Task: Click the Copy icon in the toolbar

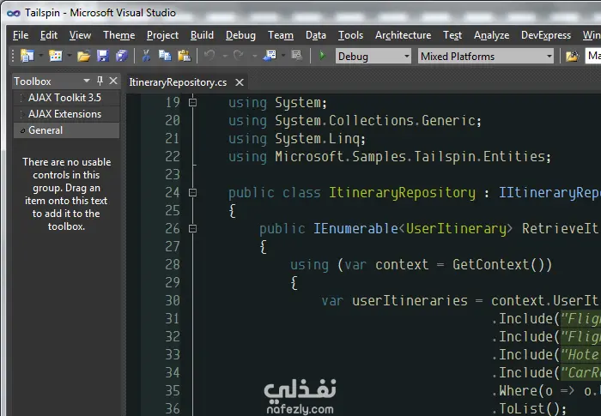Action: tap(165, 56)
